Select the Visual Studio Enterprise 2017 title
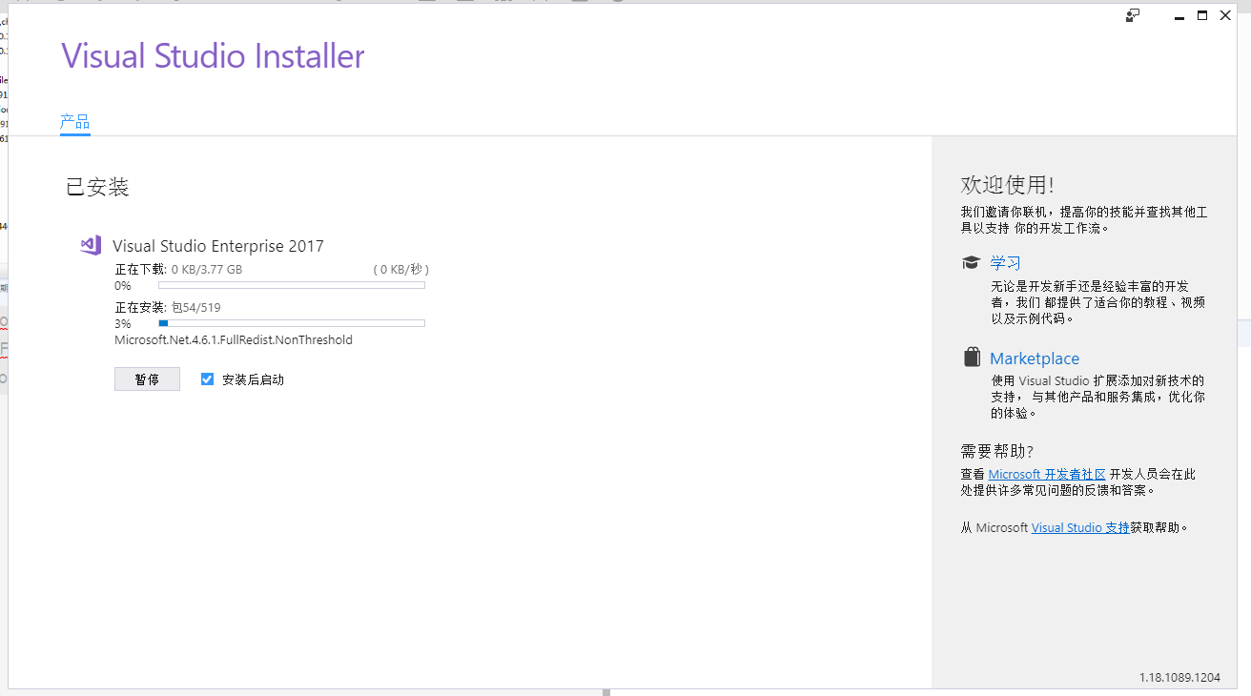 (x=217, y=246)
